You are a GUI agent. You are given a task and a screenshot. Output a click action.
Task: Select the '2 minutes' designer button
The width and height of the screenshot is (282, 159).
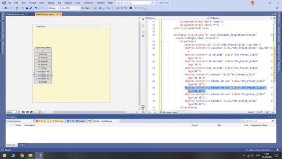coord(43,82)
